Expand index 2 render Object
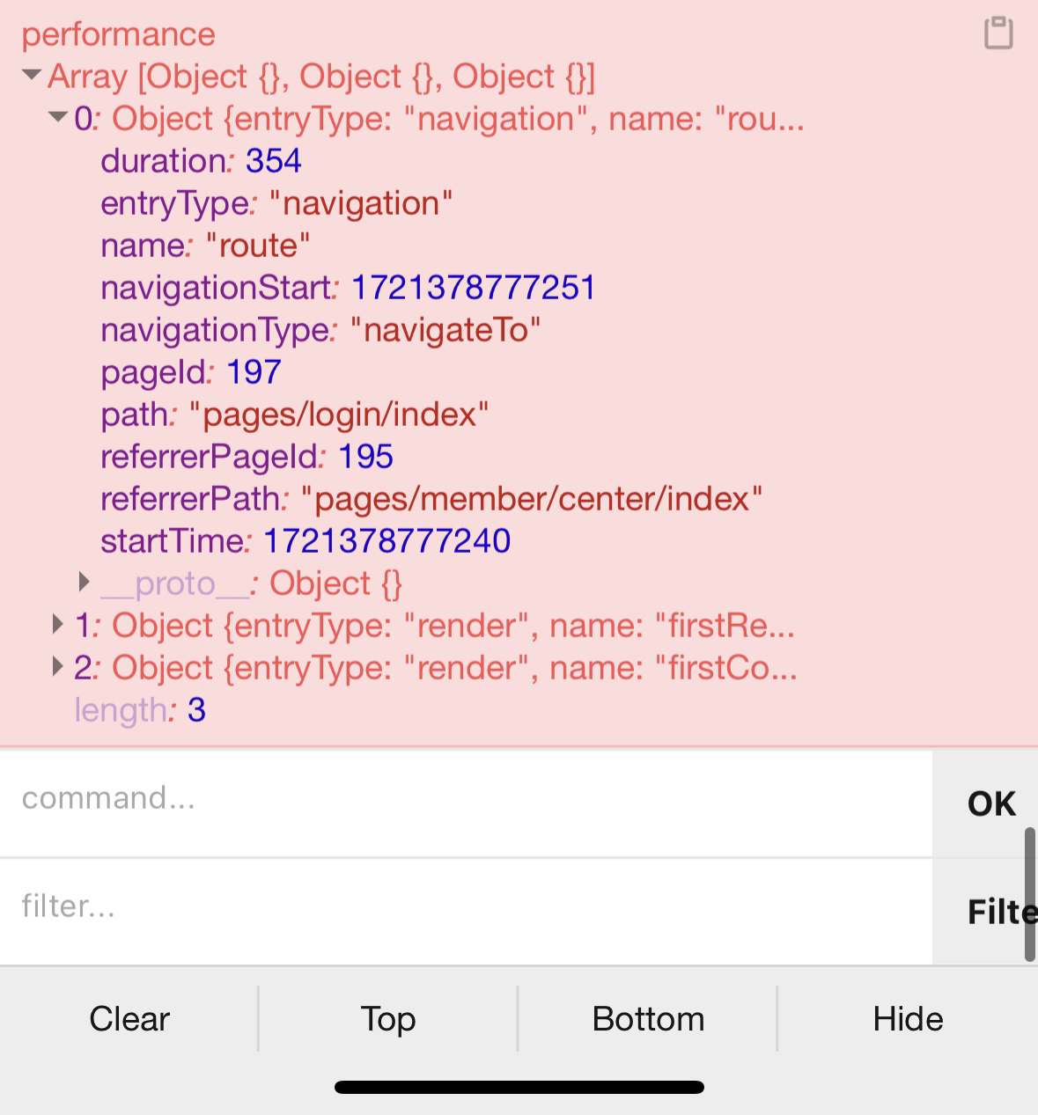1038x1115 pixels. [x=58, y=667]
